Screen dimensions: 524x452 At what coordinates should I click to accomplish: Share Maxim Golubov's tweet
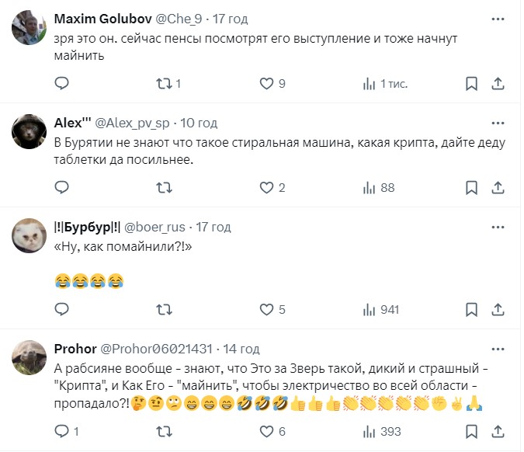[498, 83]
